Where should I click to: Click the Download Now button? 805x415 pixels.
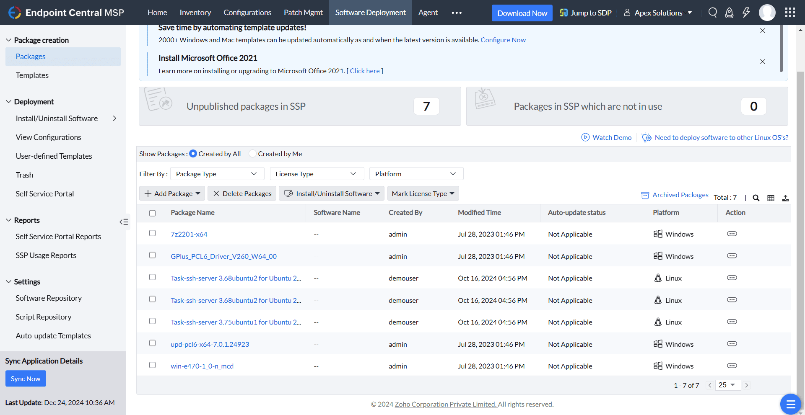tap(522, 13)
